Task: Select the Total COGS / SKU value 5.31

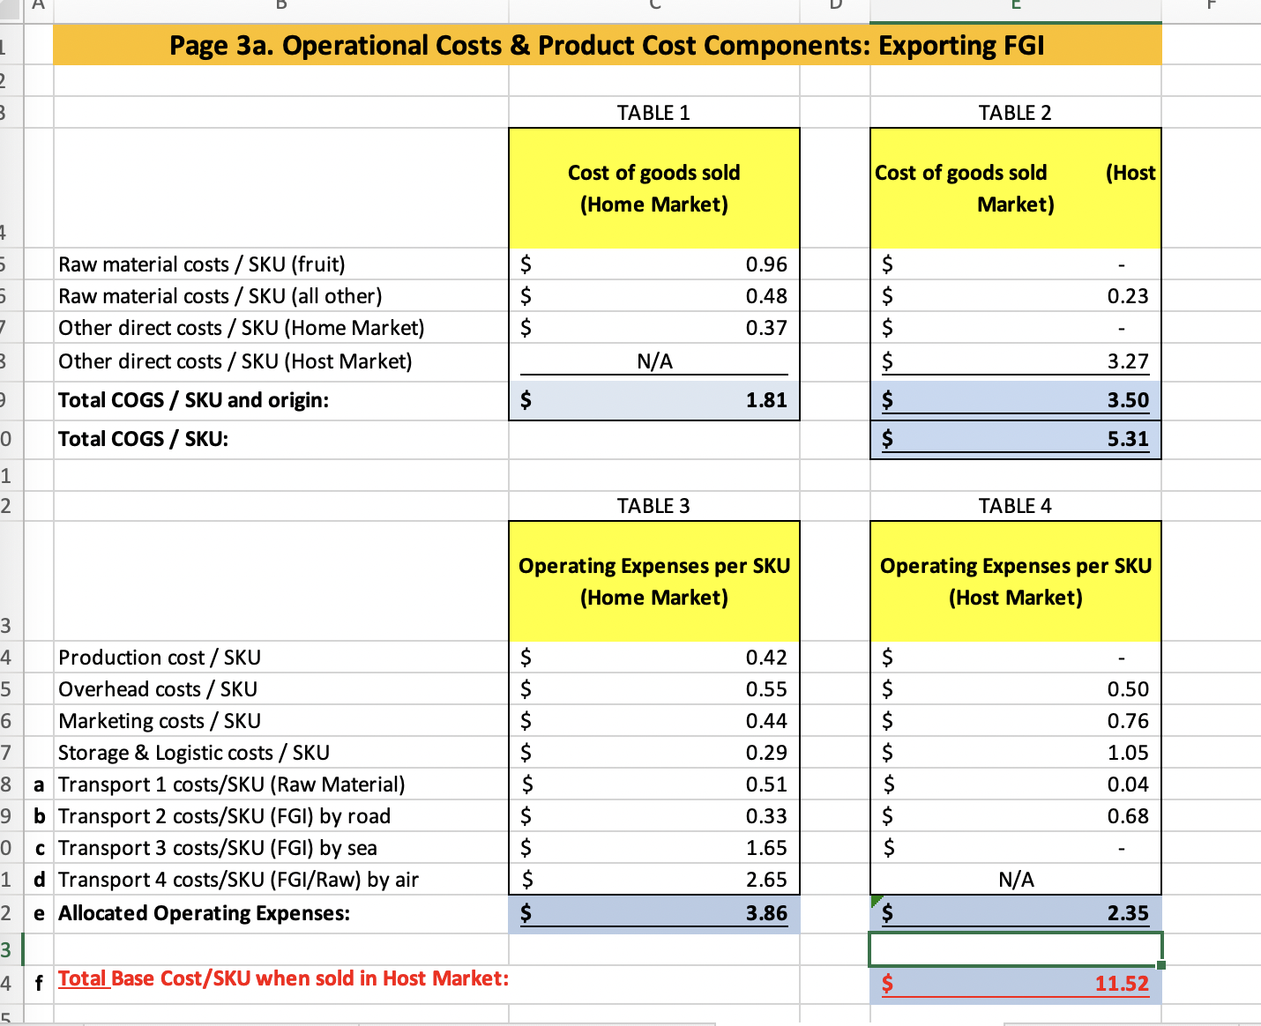Action: tap(1015, 439)
